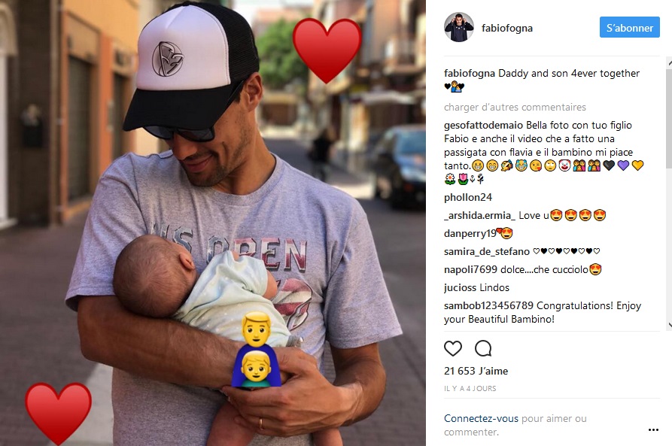Visit _arshida.ermia_ commenter profile
672x446 pixels.
pyautogui.click(x=479, y=216)
